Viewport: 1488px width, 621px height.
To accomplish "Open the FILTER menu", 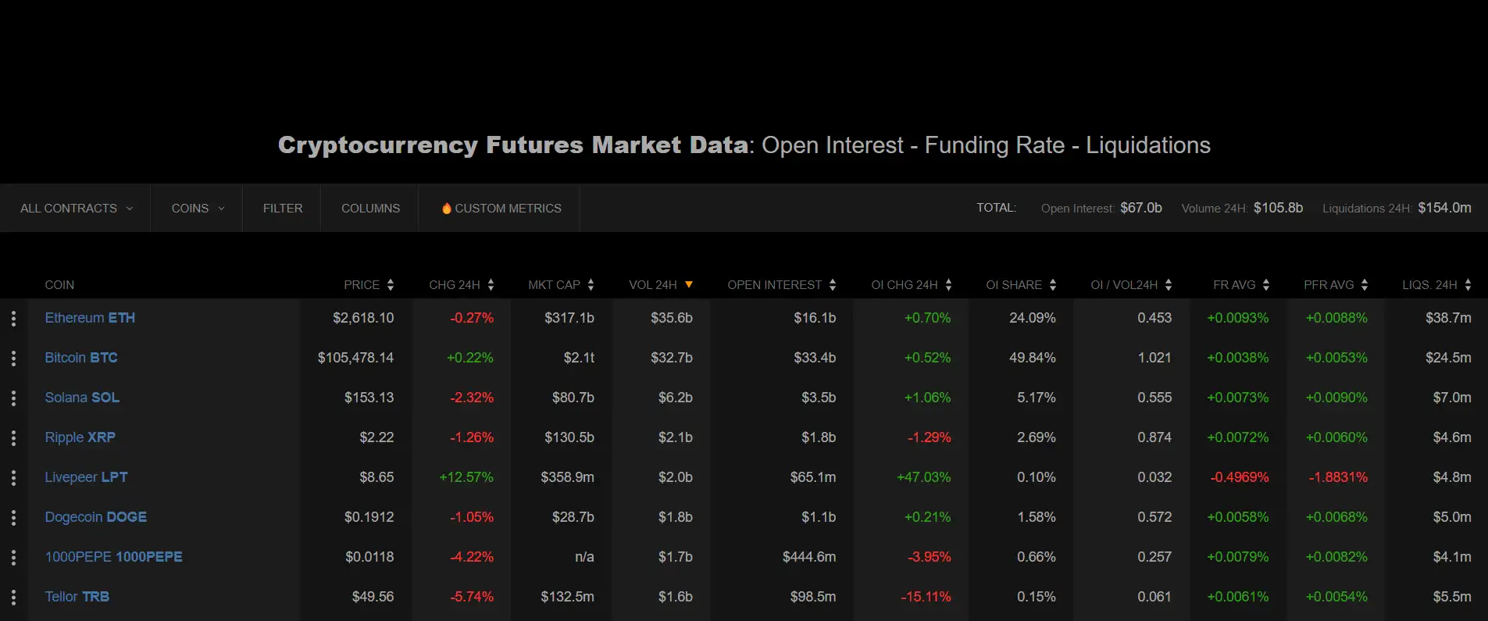I will (283, 209).
